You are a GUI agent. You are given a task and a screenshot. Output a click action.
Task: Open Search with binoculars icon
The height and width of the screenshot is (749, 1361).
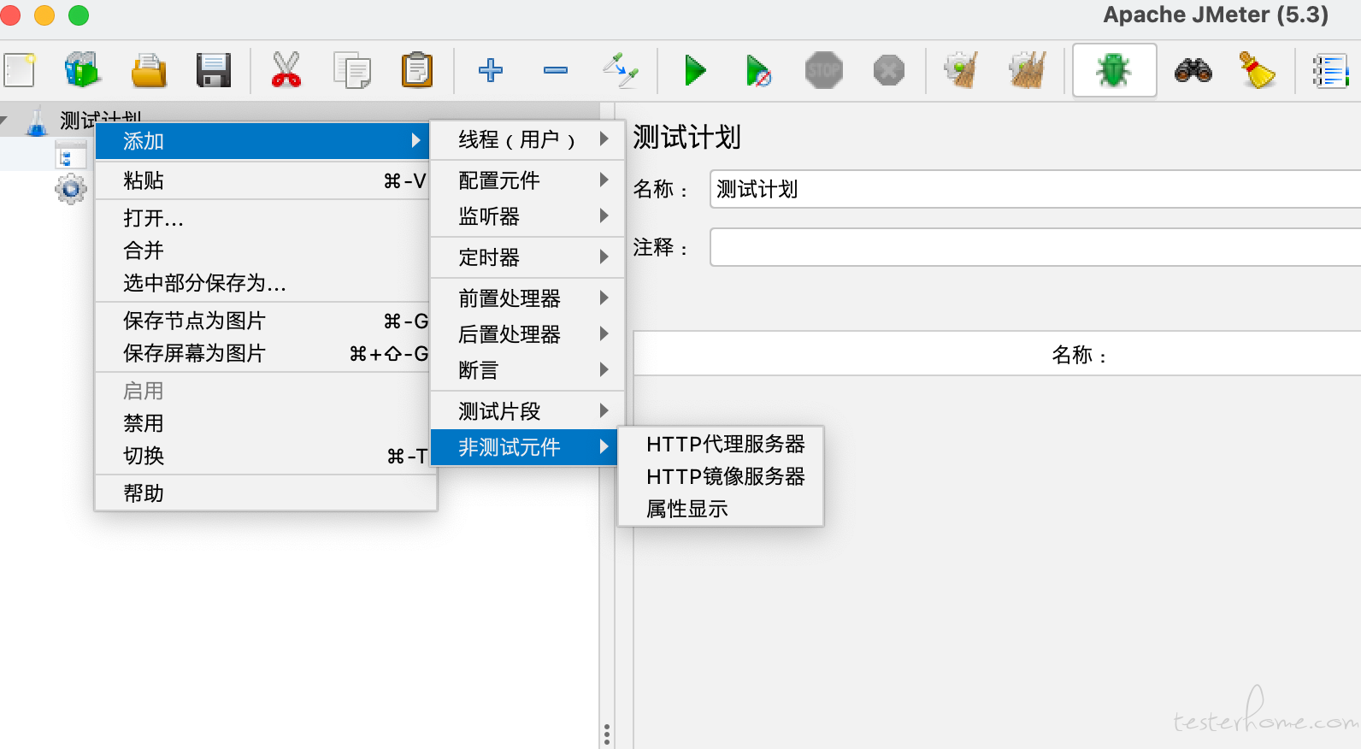[1193, 70]
